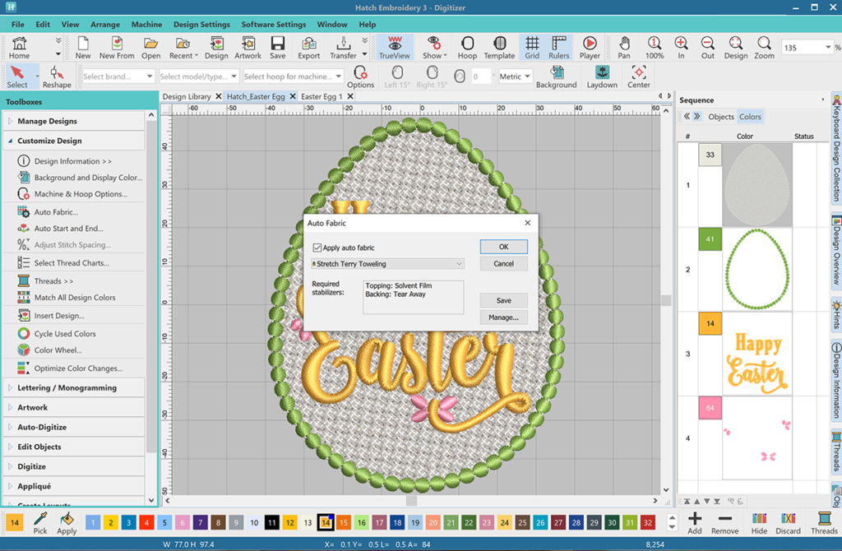Viewport: 842px width, 551px height.
Task: Expand the Lettering / Monogramming toolbox
Action: click(x=67, y=387)
